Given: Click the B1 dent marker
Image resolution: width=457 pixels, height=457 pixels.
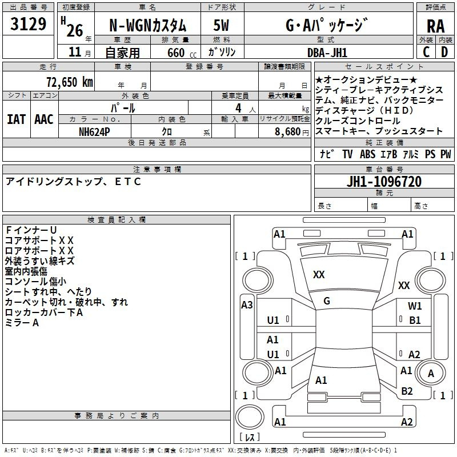Looking at the screenshot, I should pos(415,320).
